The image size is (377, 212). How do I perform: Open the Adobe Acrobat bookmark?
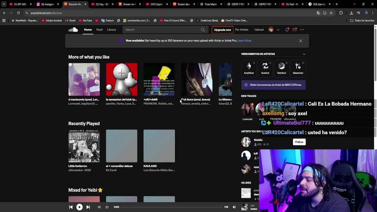point(52,21)
